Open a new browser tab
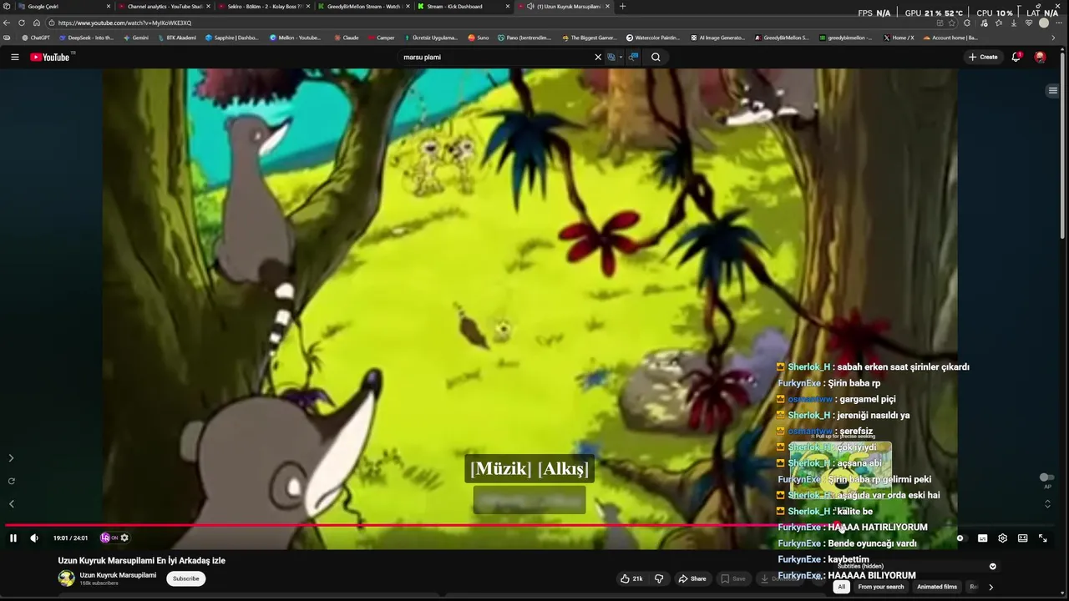Image resolution: width=1069 pixels, height=601 pixels. pos(622,7)
